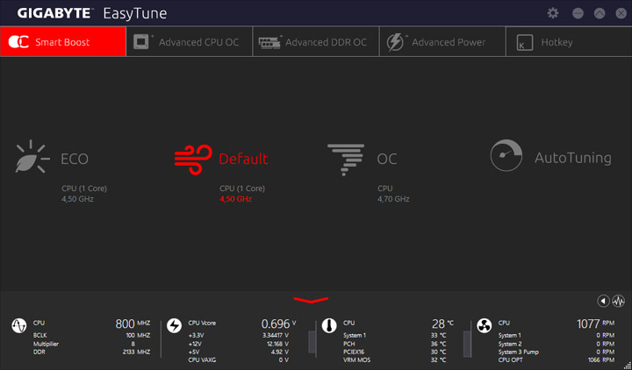The height and width of the screenshot is (370, 632).
Task: Click the System 1 fan row
Action: tap(557, 336)
